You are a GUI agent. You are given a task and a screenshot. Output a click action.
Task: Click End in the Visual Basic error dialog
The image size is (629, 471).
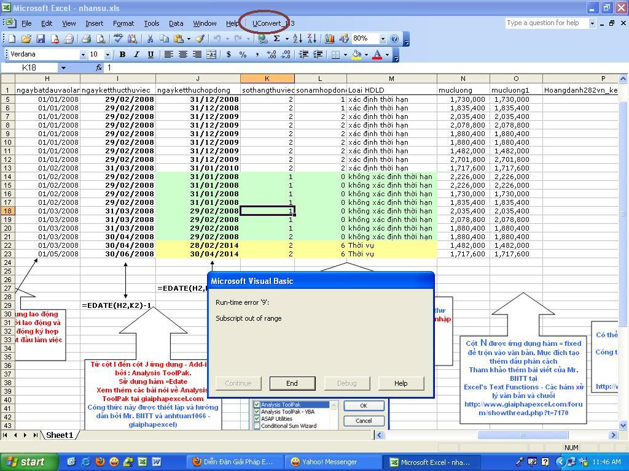click(292, 383)
